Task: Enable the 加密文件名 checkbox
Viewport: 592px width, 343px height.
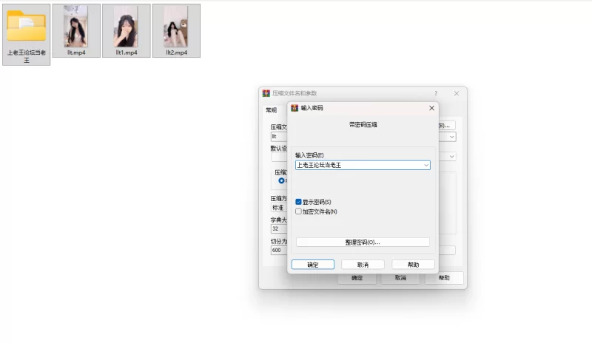Action: (298, 211)
